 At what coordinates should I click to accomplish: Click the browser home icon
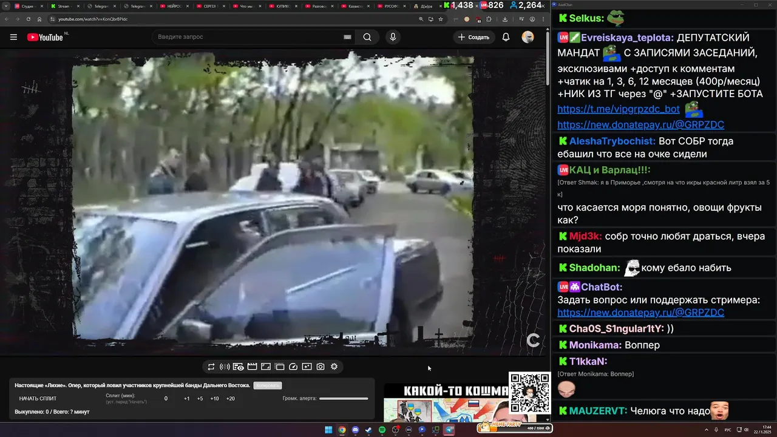click(39, 19)
